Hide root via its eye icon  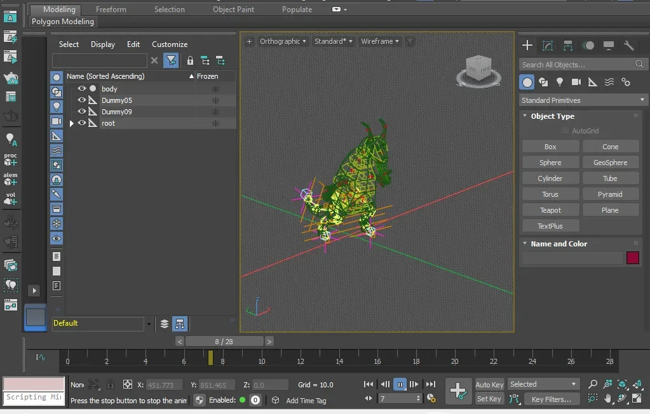[82, 123]
